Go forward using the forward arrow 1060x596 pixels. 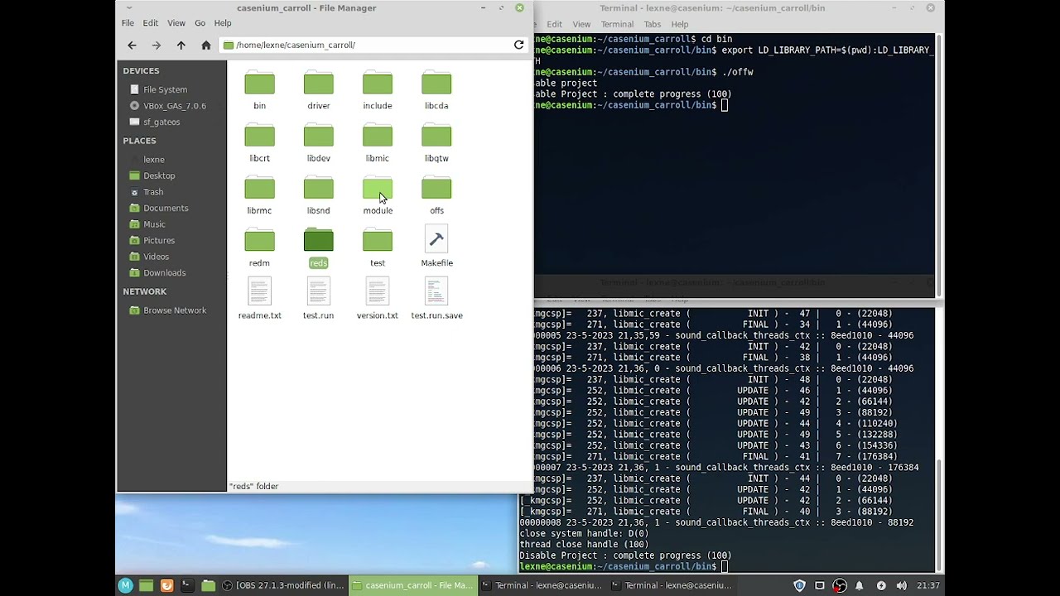[156, 46]
